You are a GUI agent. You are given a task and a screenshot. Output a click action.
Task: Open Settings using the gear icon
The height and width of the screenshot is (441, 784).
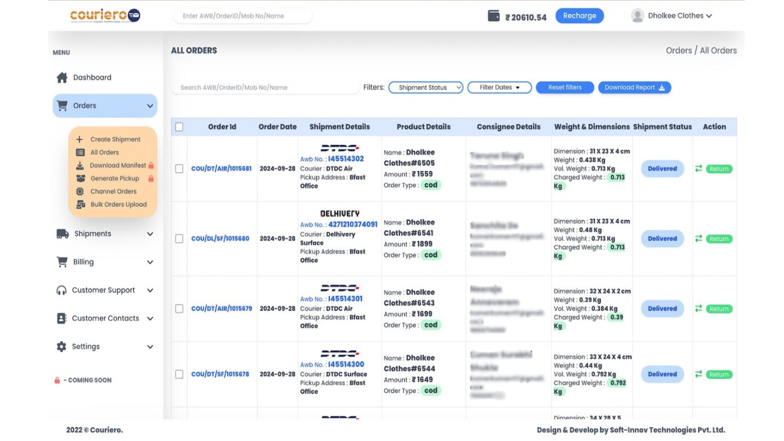[x=62, y=346]
